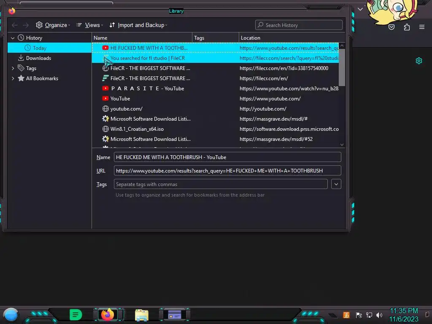Go forward with the right arrow button

click(26, 25)
